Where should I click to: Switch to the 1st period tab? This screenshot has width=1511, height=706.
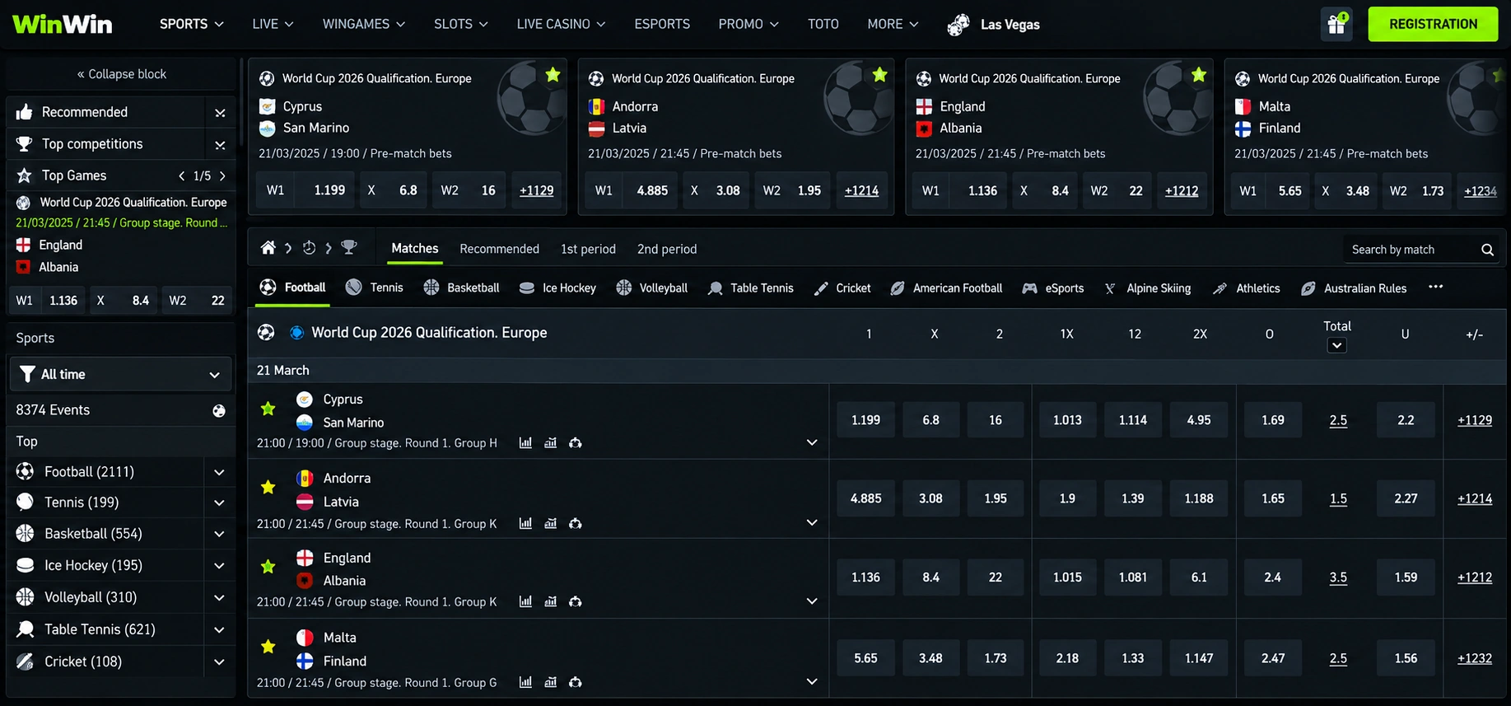(588, 249)
